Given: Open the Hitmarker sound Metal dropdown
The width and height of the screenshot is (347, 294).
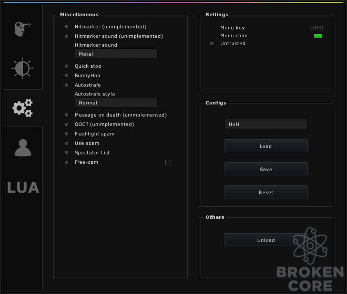Looking at the screenshot, I should pos(116,54).
